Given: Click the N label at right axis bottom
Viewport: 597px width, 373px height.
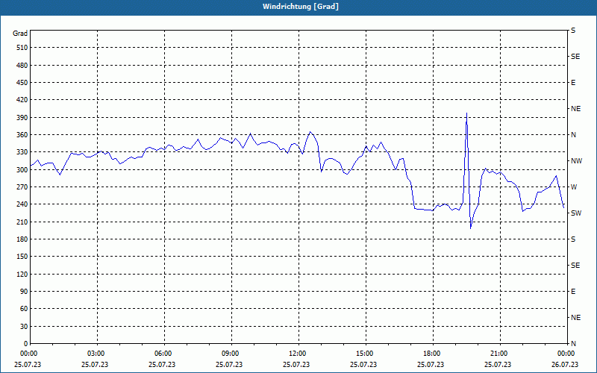Looking at the screenshot, I should tap(573, 344).
